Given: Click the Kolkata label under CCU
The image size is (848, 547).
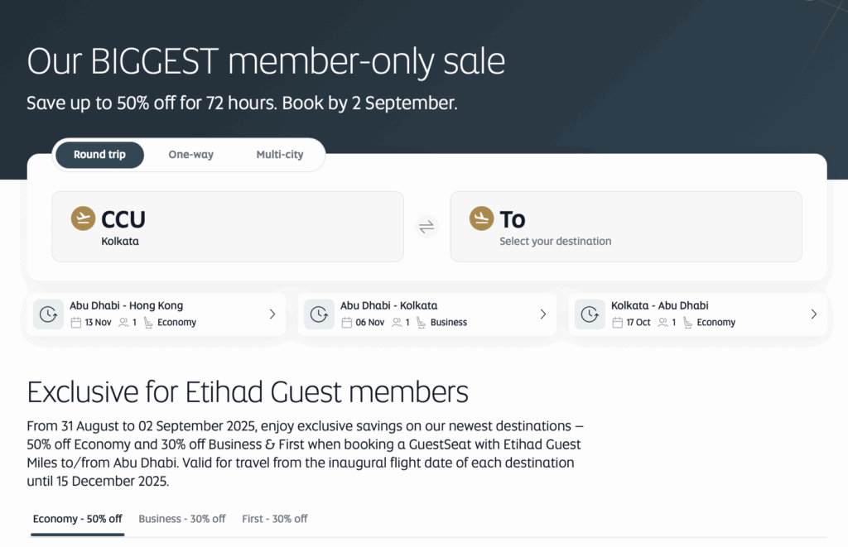Looking at the screenshot, I should [119, 240].
